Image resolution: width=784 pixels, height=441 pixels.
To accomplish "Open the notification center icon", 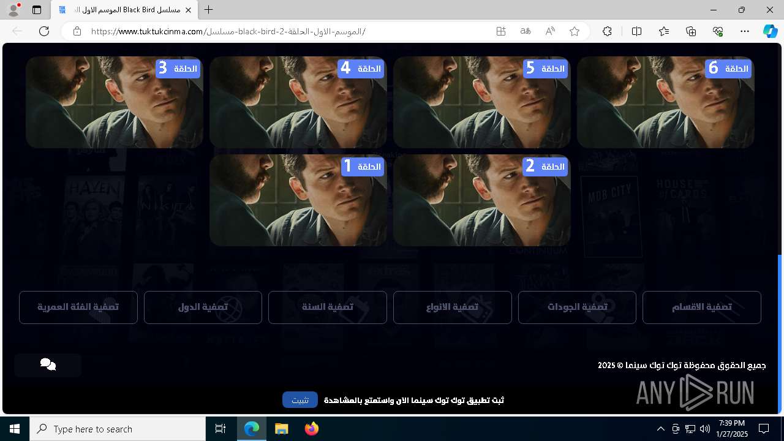I will pos(764,429).
